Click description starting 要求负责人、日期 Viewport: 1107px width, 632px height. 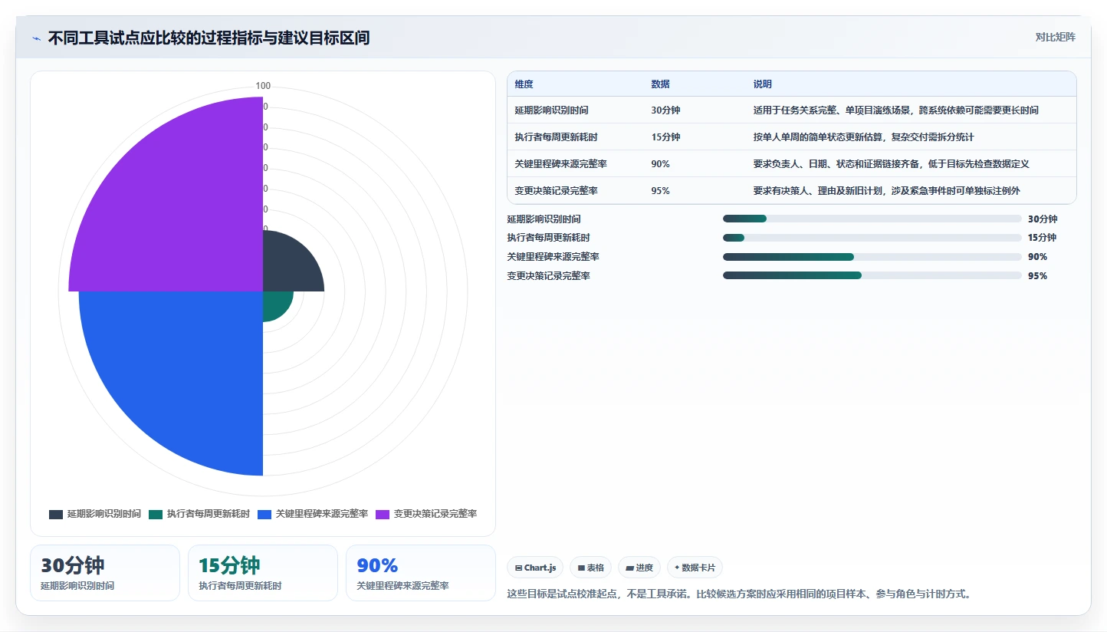click(x=892, y=164)
